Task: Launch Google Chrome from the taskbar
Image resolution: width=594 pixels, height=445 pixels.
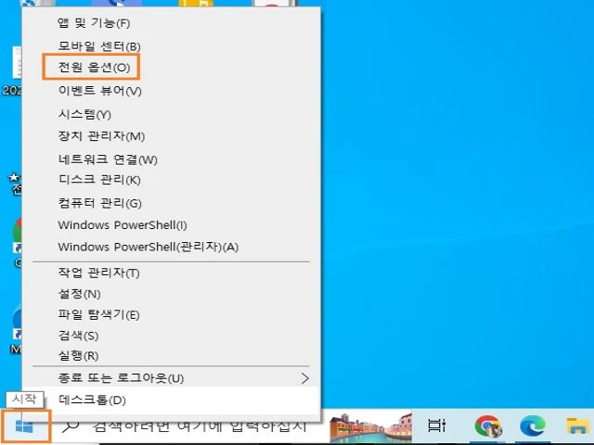Action: pyautogui.click(x=488, y=426)
